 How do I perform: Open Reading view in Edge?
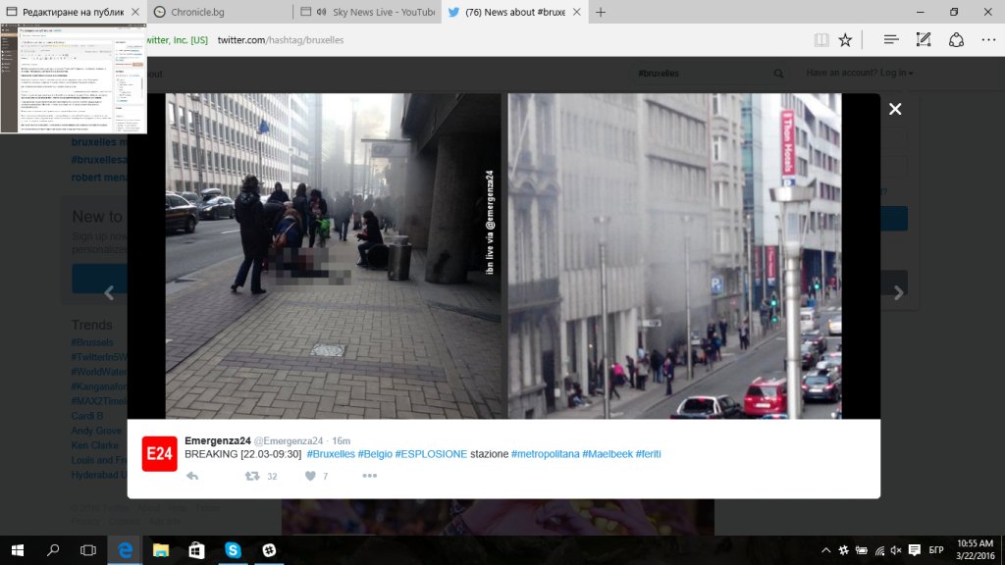click(821, 39)
